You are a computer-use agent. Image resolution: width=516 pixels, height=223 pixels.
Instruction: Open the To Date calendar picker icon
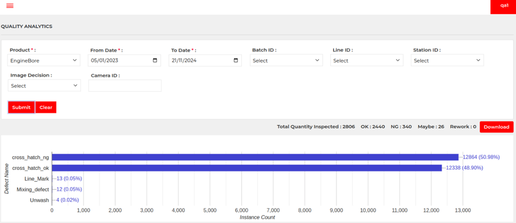coord(236,60)
